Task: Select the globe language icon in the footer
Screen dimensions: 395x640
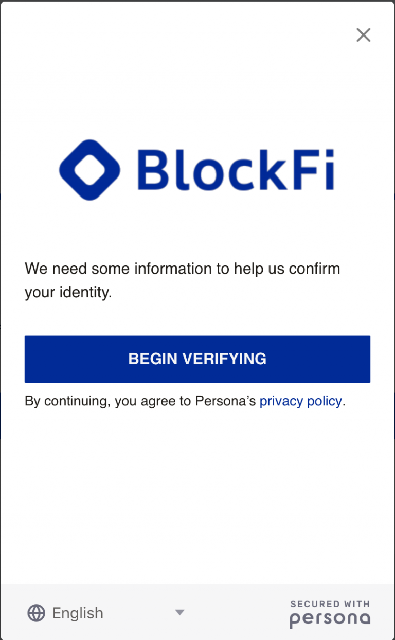Action: click(35, 612)
